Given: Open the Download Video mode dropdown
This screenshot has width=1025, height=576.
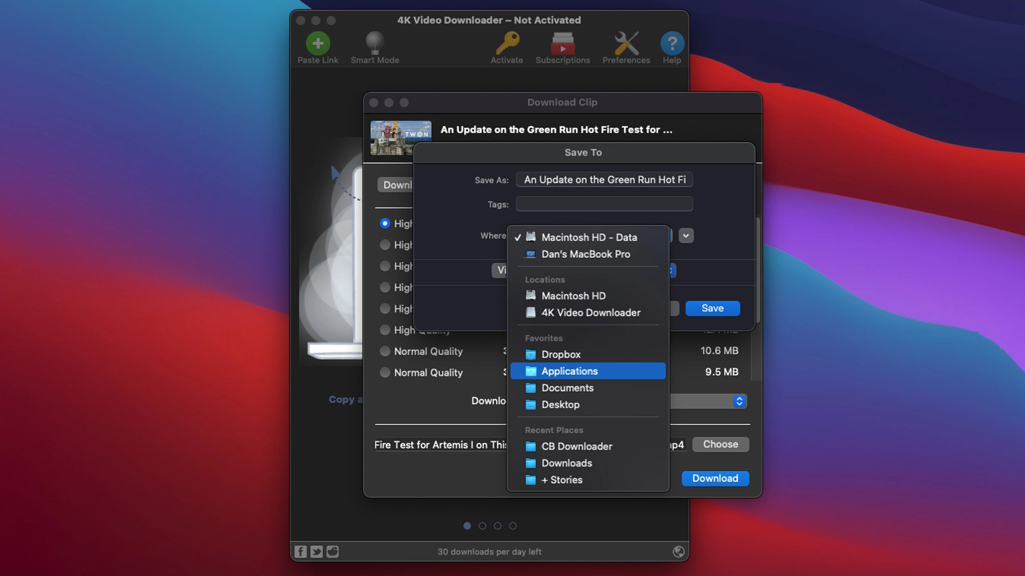Looking at the screenshot, I should [x=395, y=184].
